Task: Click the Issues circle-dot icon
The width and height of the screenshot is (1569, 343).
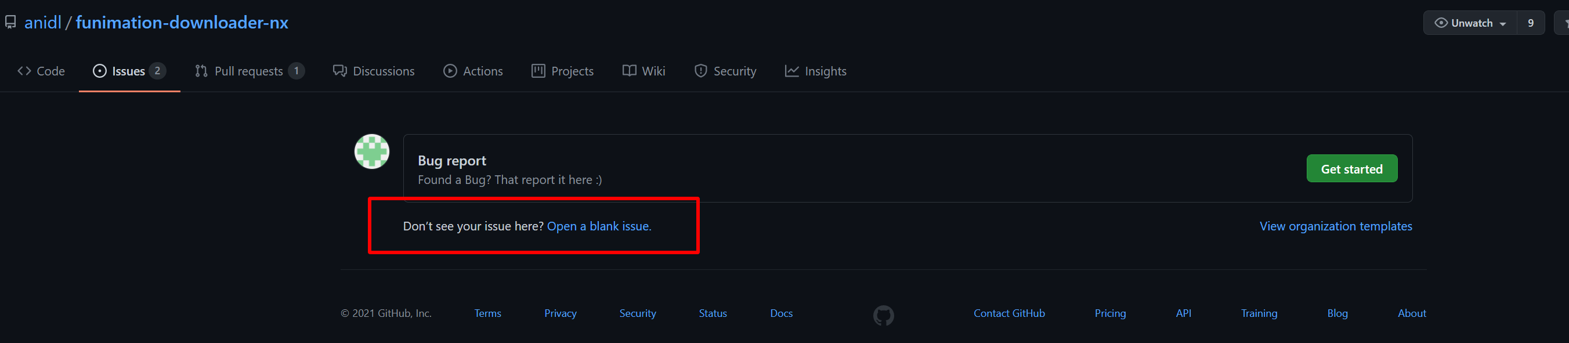Action: coord(99,71)
